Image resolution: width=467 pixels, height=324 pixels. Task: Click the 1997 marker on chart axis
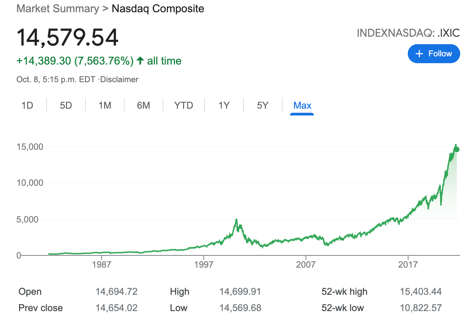(x=204, y=264)
